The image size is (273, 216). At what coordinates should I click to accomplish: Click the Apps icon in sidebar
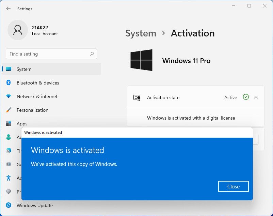(9, 123)
